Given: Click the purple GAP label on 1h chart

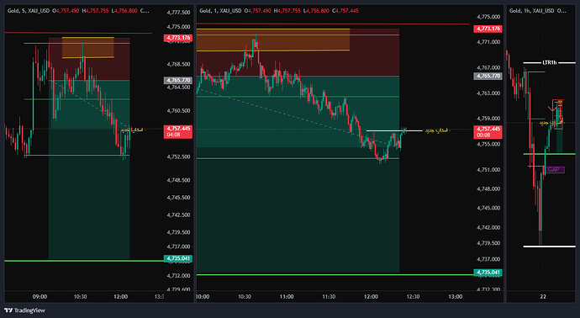Looking at the screenshot, I should coord(554,170).
